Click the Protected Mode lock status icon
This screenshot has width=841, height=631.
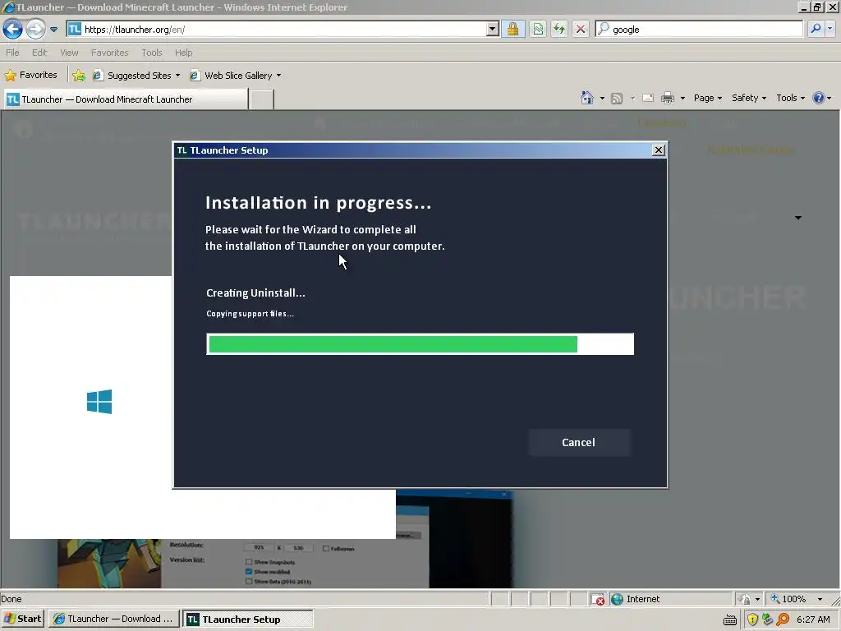click(744, 599)
